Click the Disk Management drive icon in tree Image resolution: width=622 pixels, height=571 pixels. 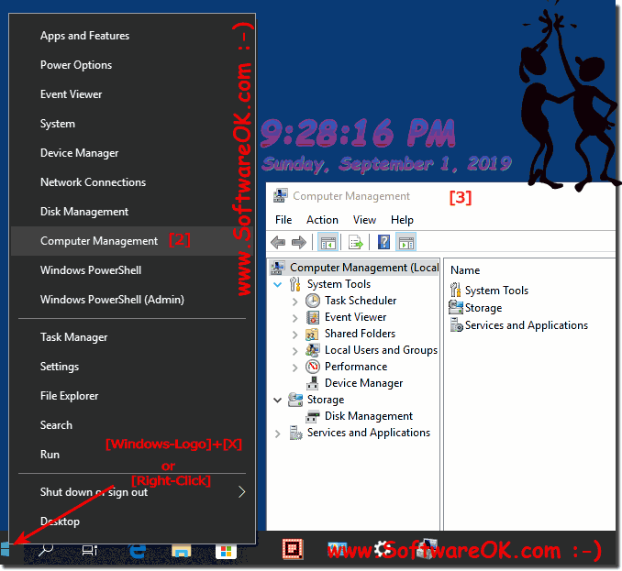point(313,416)
